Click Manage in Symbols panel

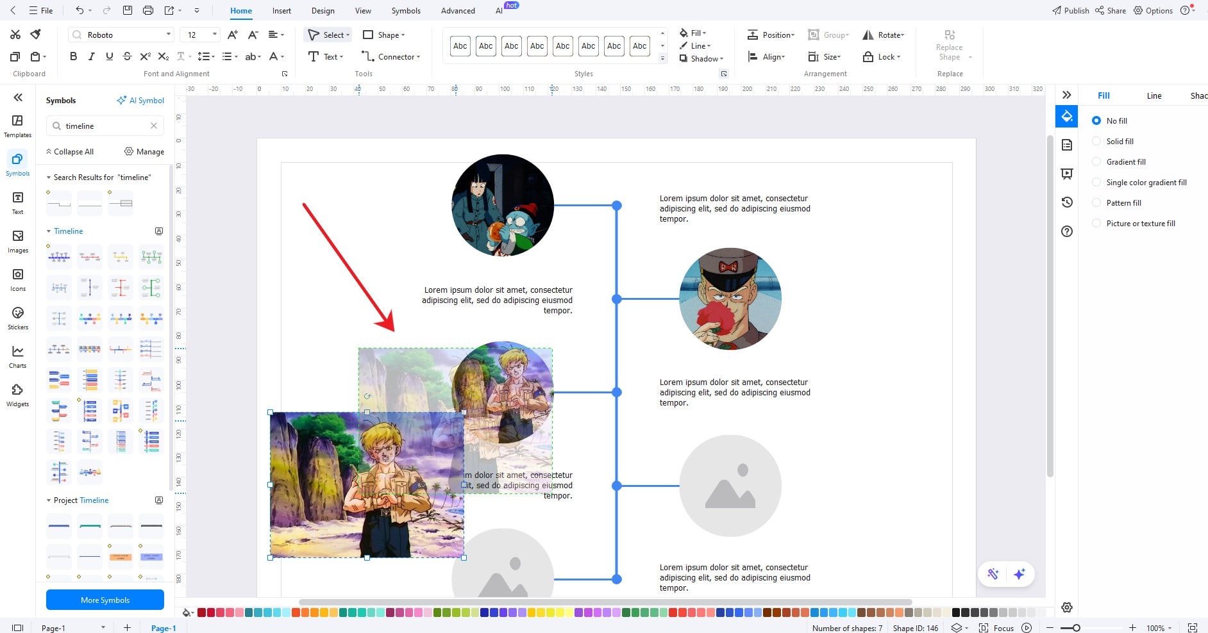click(x=144, y=152)
